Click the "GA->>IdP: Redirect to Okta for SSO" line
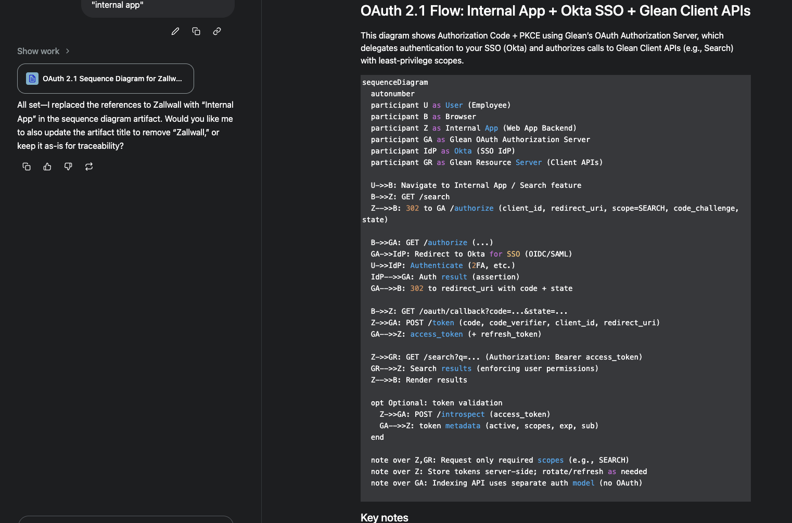Viewport: 792px width, 523px height. click(471, 254)
